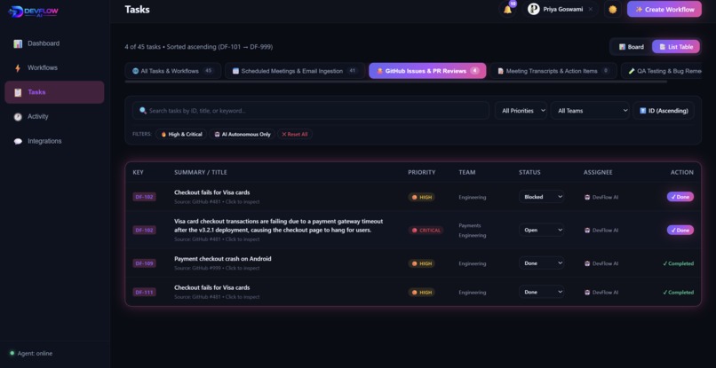Toggle the High & Critical filter

(x=181, y=134)
